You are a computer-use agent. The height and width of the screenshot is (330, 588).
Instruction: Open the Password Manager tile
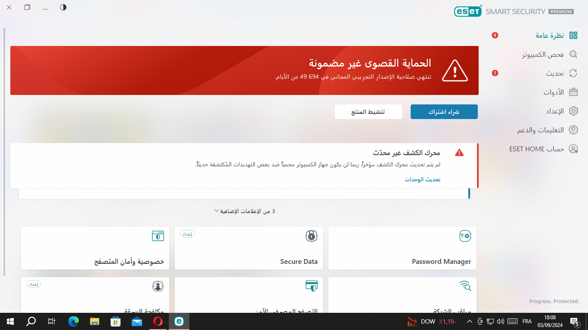click(x=402, y=248)
